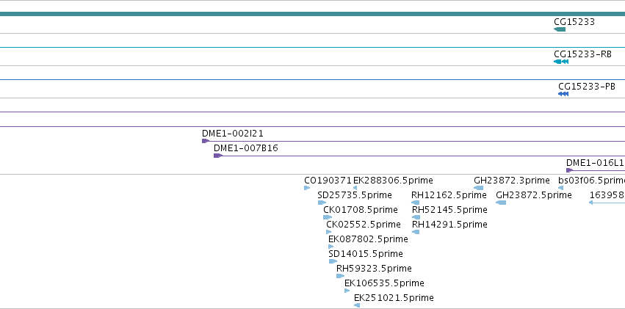Click the SD14015.5prime label text
The width and height of the screenshot is (625, 309).
pos(366,254)
